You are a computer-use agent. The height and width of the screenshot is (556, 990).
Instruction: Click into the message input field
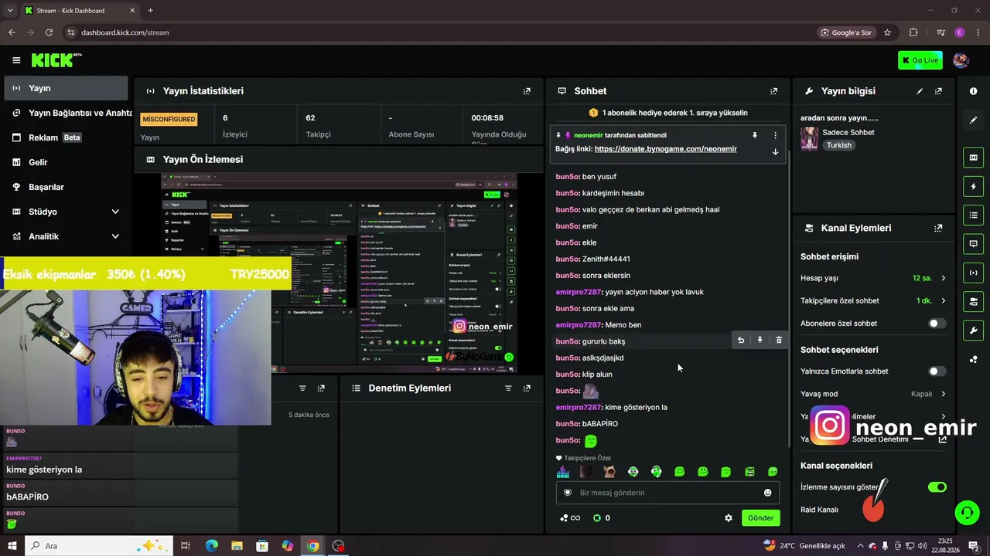pyautogui.click(x=667, y=493)
